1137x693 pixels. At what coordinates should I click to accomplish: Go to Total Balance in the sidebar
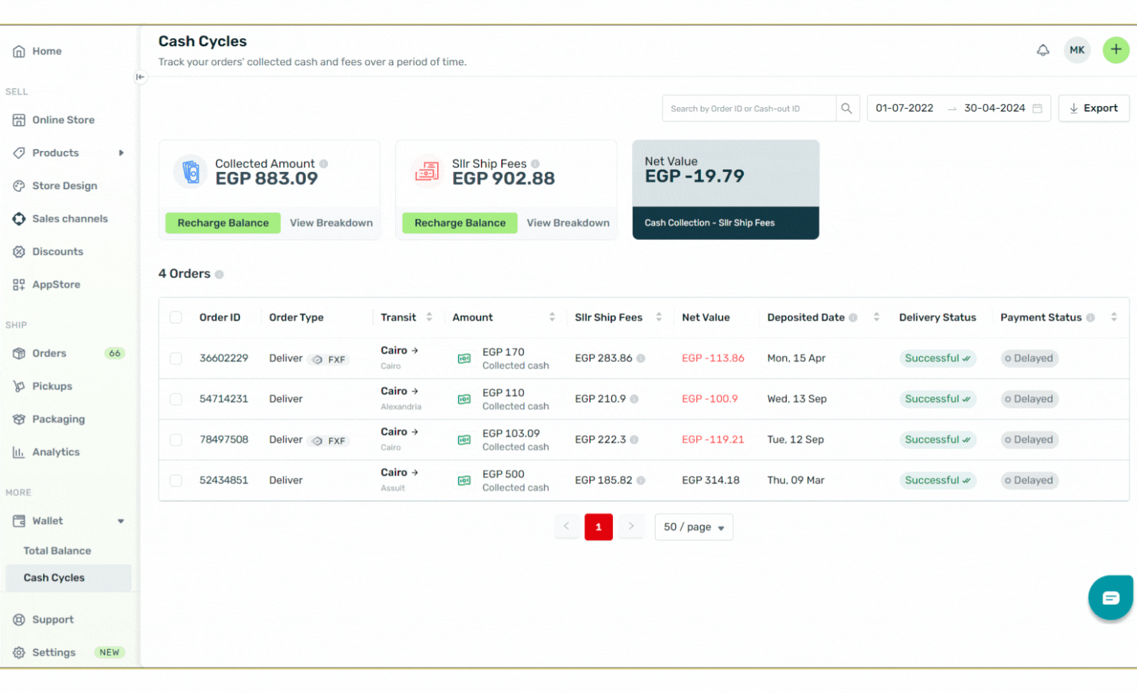(x=57, y=551)
